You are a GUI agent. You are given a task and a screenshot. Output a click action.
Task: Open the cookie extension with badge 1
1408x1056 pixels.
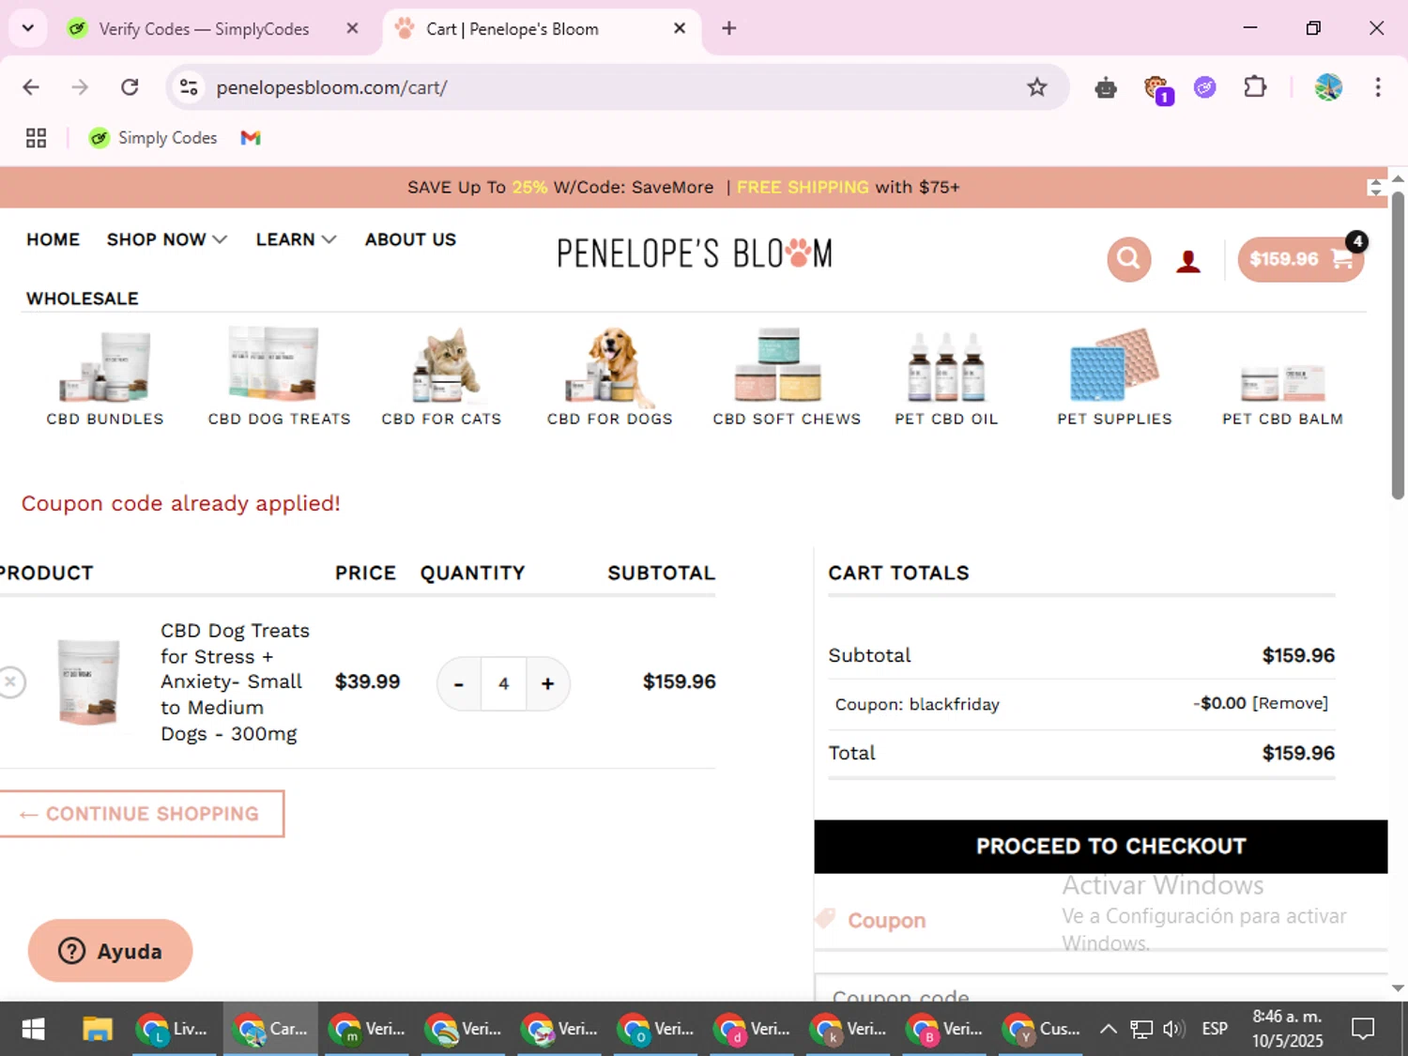pyautogui.click(x=1157, y=89)
